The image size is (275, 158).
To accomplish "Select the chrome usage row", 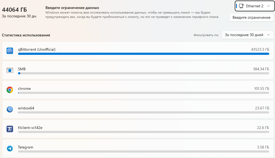I will click(x=138, y=90).
